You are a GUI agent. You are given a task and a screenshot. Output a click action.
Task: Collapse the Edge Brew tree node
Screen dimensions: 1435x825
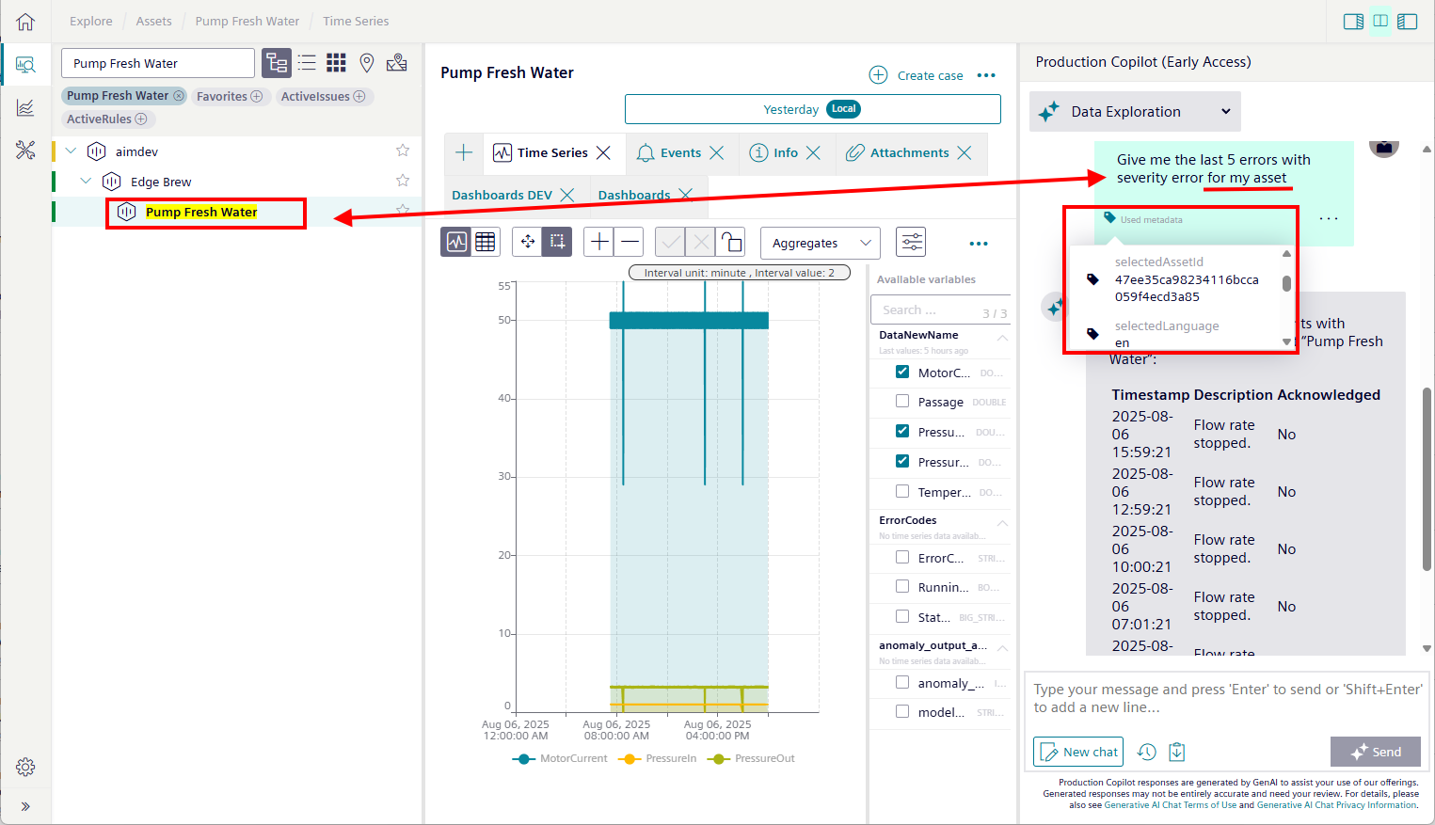pos(87,182)
